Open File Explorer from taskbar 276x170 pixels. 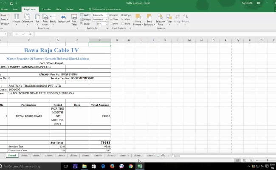click(x=84, y=166)
